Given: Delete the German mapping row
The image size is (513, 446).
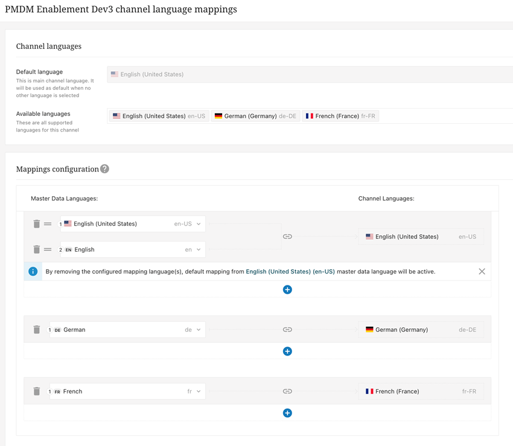Looking at the screenshot, I should tap(37, 330).
